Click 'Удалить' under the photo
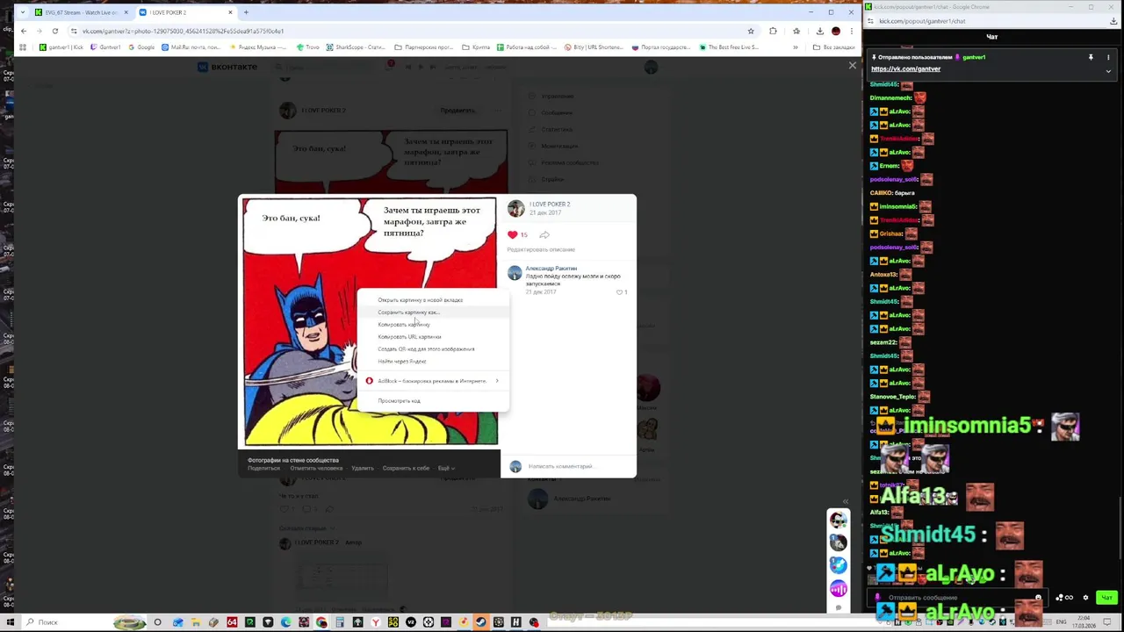 click(x=363, y=469)
